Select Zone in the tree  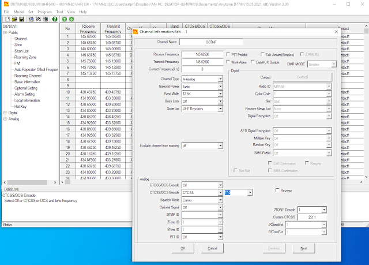(x=18, y=45)
